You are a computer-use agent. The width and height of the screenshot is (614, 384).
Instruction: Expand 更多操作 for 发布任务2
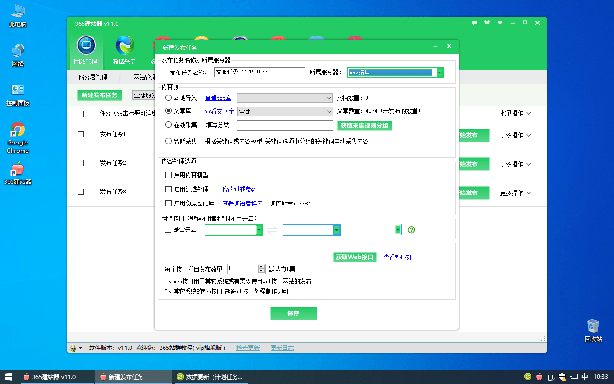[516, 164]
